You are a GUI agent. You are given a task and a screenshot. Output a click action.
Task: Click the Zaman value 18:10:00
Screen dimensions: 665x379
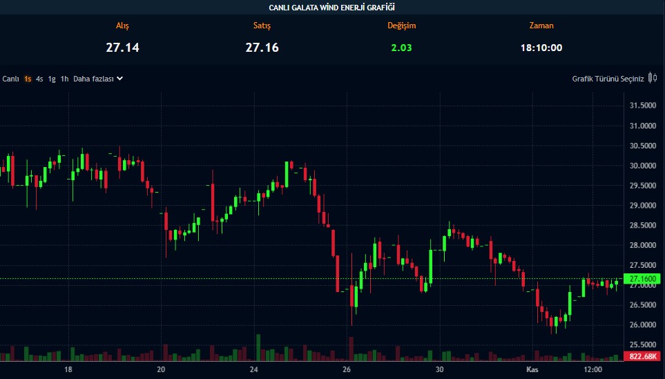pos(541,48)
